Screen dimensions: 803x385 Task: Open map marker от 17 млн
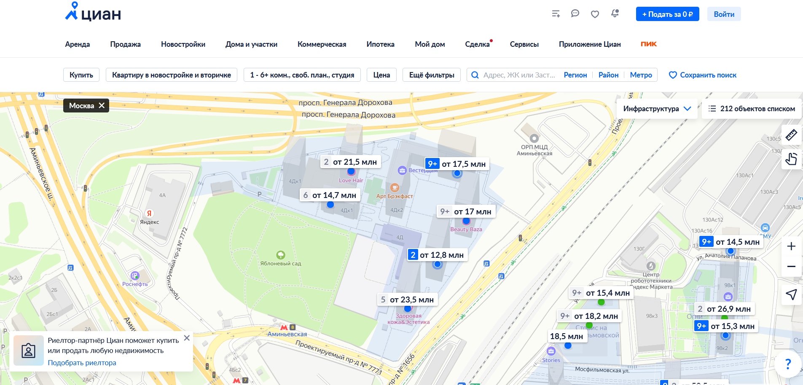[x=466, y=211]
